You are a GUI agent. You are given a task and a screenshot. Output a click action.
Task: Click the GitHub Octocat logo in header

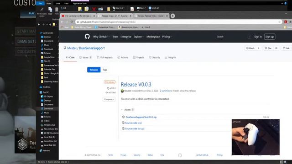(87, 36)
